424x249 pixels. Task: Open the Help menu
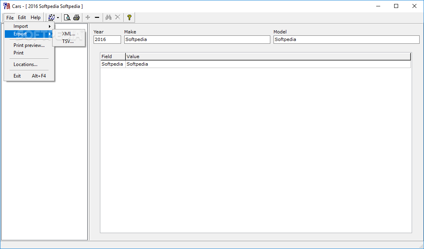click(x=35, y=18)
